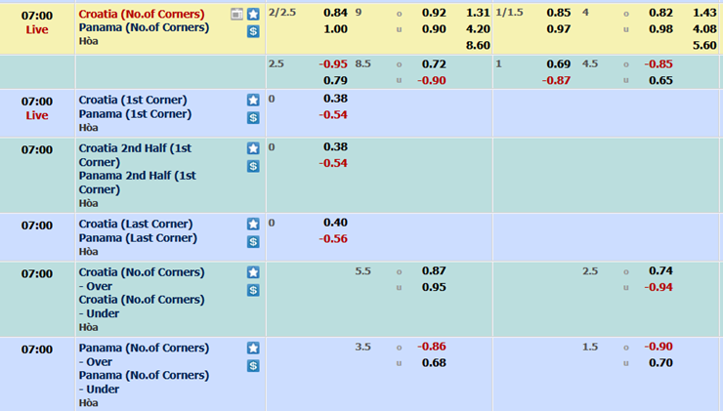Pick handicap 2.5 odds 0.79
Image resolution: width=723 pixels, height=411 pixels.
[x=335, y=80]
